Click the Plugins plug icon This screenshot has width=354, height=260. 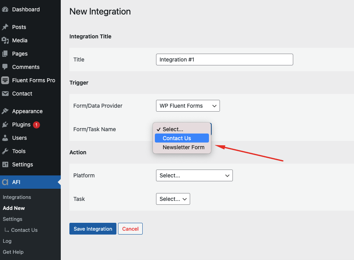click(5, 125)
